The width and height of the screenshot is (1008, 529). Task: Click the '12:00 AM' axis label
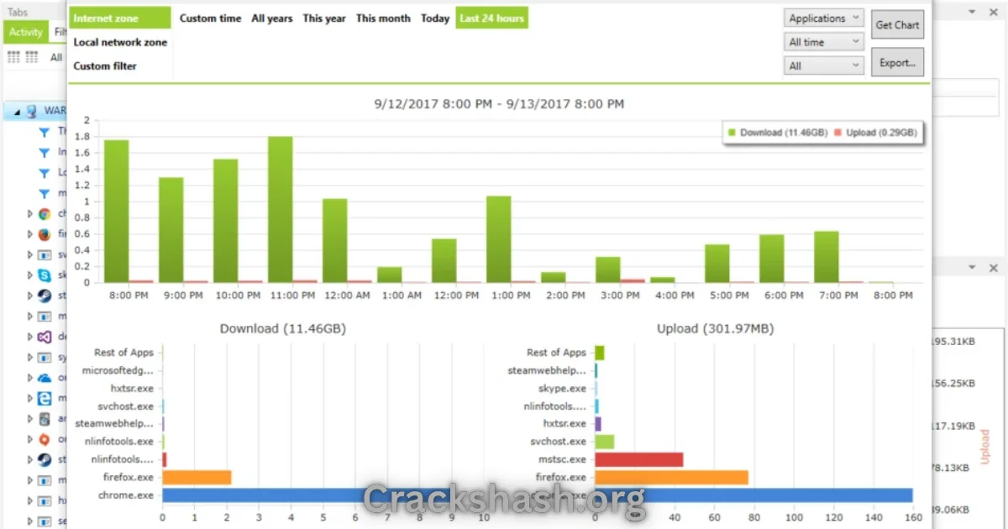(346, 296)
